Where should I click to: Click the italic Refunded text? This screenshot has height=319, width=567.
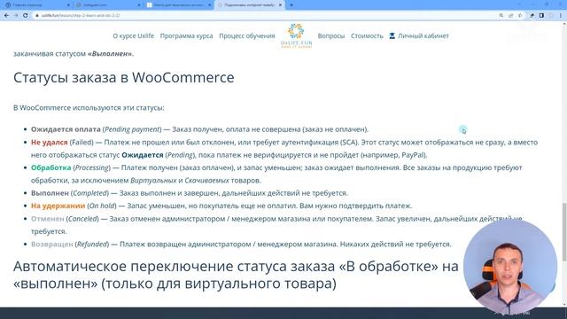[x=92, y=245]
